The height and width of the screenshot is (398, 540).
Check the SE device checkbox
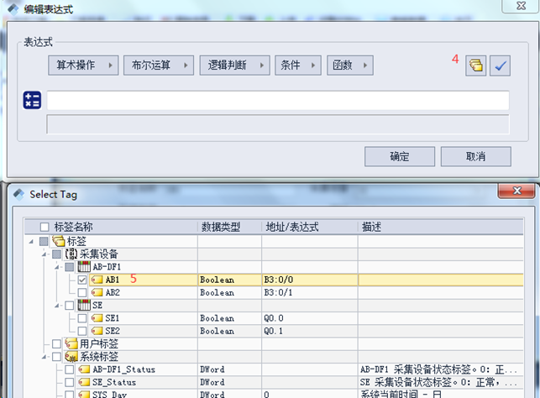pos(69,306)
